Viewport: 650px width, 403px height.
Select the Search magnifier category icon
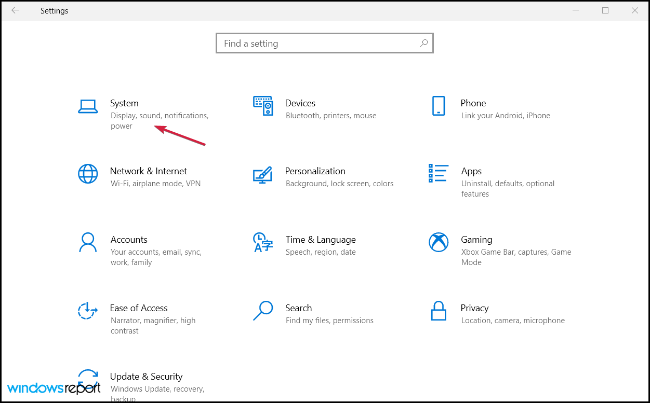pos(263,310)
